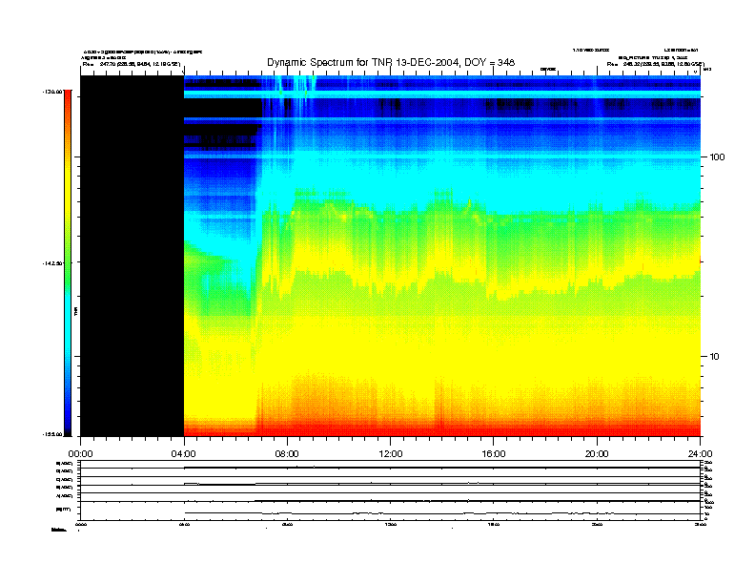Click the -142.50 color scale midpoint value
755x584 pixels.
[52, 263]
